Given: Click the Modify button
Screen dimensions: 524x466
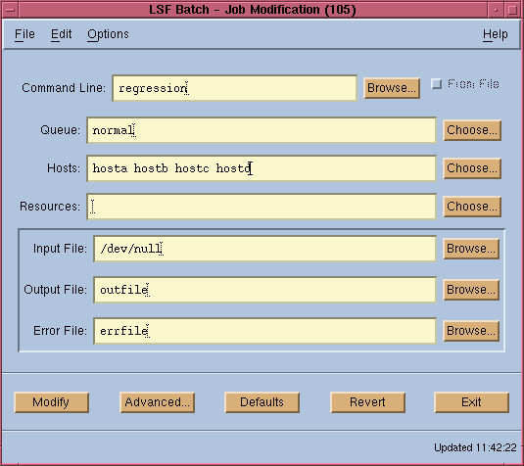Looking at the screenshot, I should pos(51,402).
